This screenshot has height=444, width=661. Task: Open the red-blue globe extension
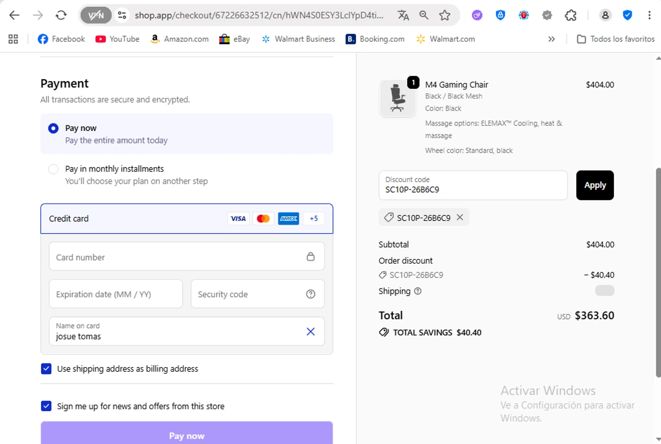click(x=524, y=15)
